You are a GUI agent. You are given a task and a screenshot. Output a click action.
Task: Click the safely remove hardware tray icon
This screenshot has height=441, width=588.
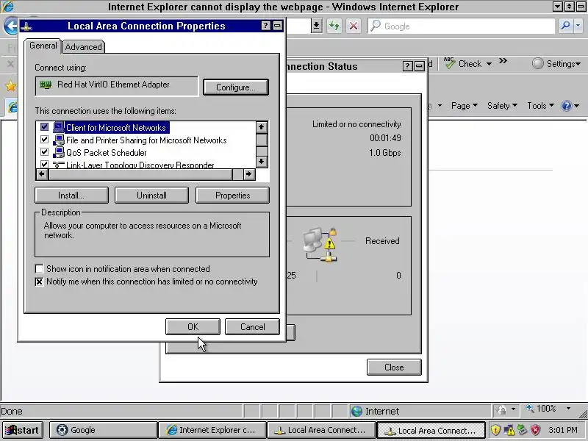(x=523, y=430)
